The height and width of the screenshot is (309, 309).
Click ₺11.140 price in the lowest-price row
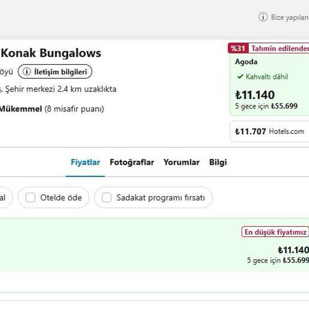coord(293,250)
